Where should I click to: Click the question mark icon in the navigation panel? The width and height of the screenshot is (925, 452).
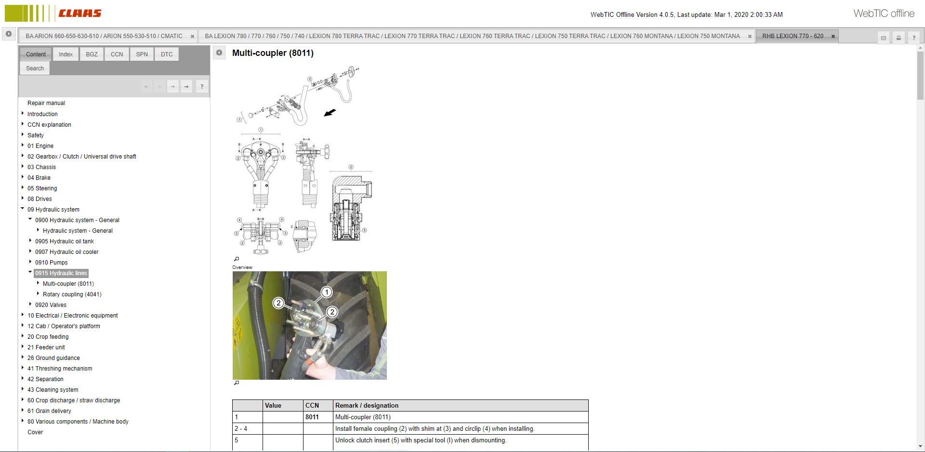202,86
